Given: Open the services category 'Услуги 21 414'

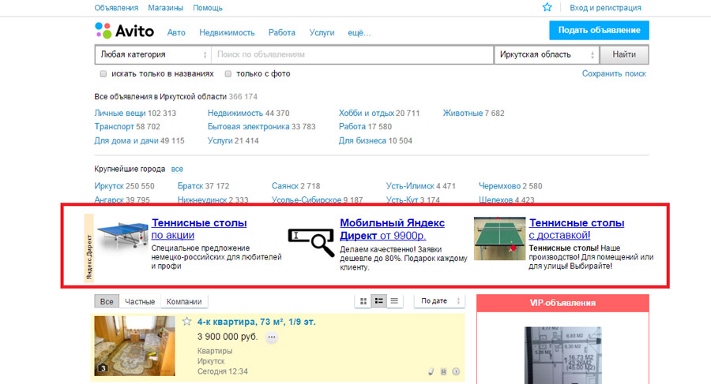Looking at the screenshot, I should click(x=233, y=141).
